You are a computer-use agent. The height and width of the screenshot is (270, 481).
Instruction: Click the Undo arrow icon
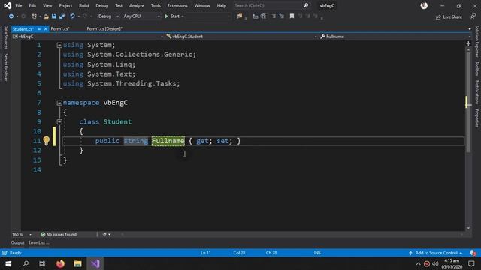pos(72,16)
